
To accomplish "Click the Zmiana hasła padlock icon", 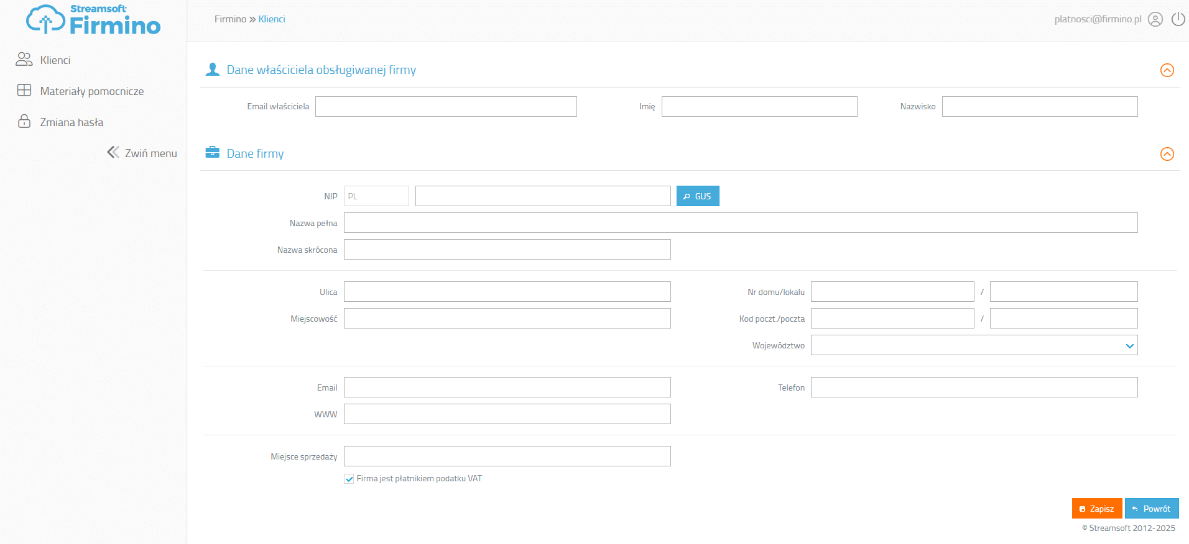I will tap(24, 121).
